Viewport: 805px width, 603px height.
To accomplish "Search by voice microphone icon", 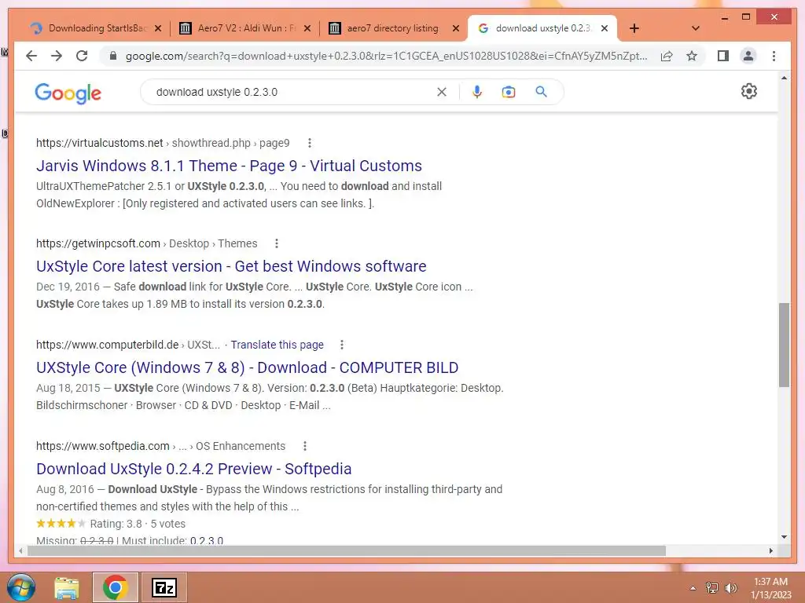I will (477, 92).
